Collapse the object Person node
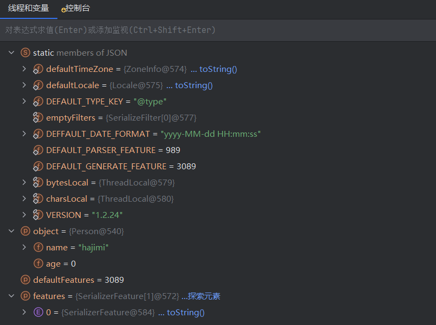436x325 pixels. pyautogui.click(x=11, y=231)
